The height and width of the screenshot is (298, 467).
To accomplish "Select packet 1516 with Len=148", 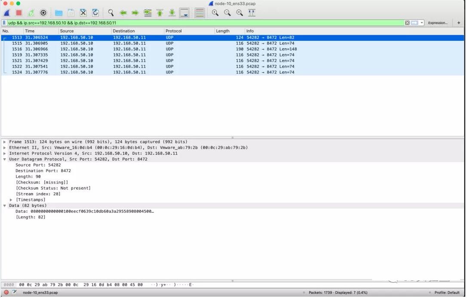I will (232, 49).
